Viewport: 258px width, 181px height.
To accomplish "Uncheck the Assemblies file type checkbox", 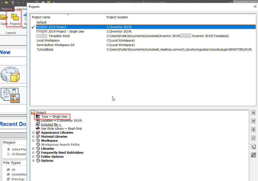I will 9,174.
